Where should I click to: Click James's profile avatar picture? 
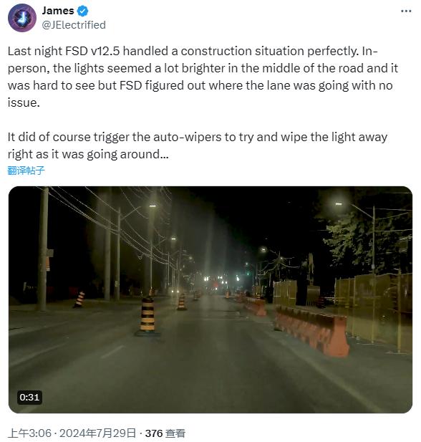[x=22, y=18]
